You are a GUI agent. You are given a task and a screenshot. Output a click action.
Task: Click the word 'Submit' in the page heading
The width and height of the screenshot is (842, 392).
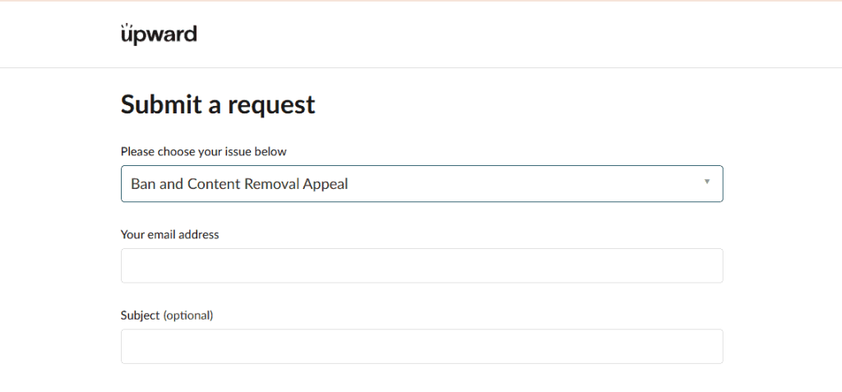160,105
